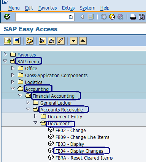Click the Save diskette icon
This screenshot has height=163, width=146.
tap(90, 17)
